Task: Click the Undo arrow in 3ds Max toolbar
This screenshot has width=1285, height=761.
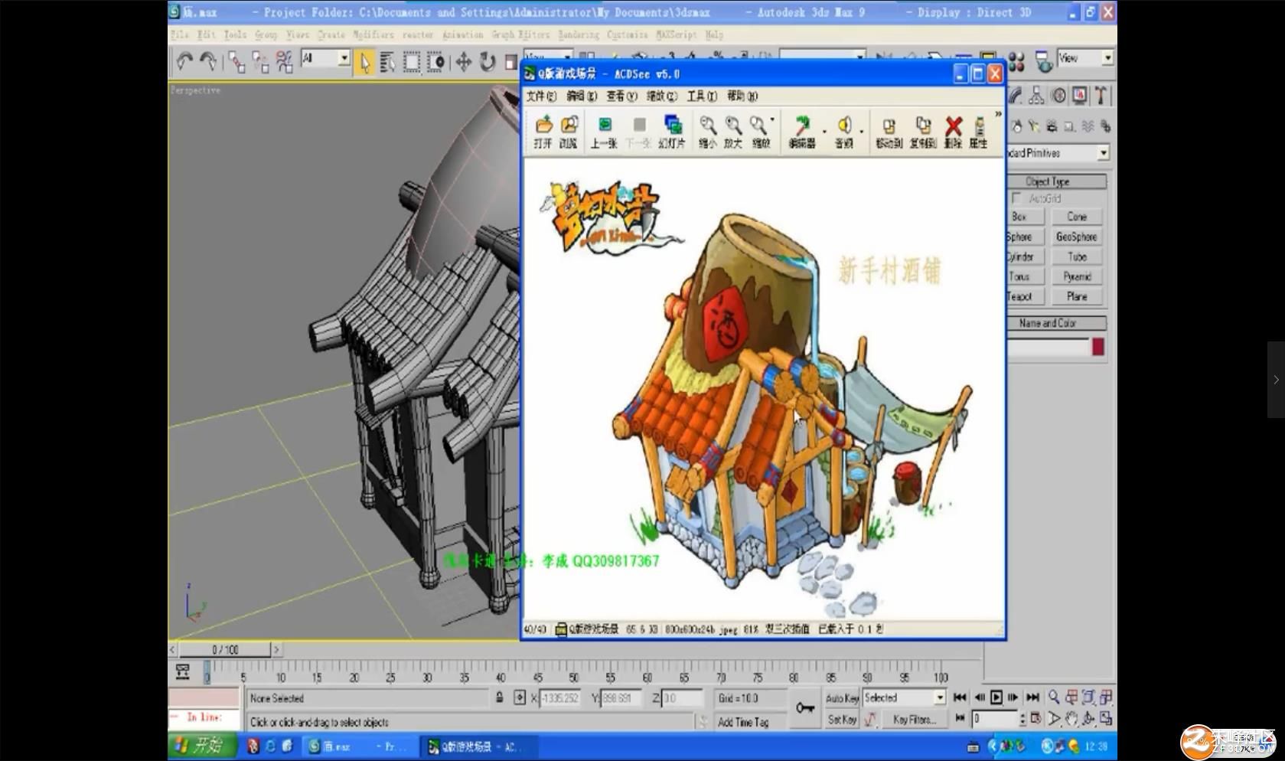Action: tap(184, 61)
